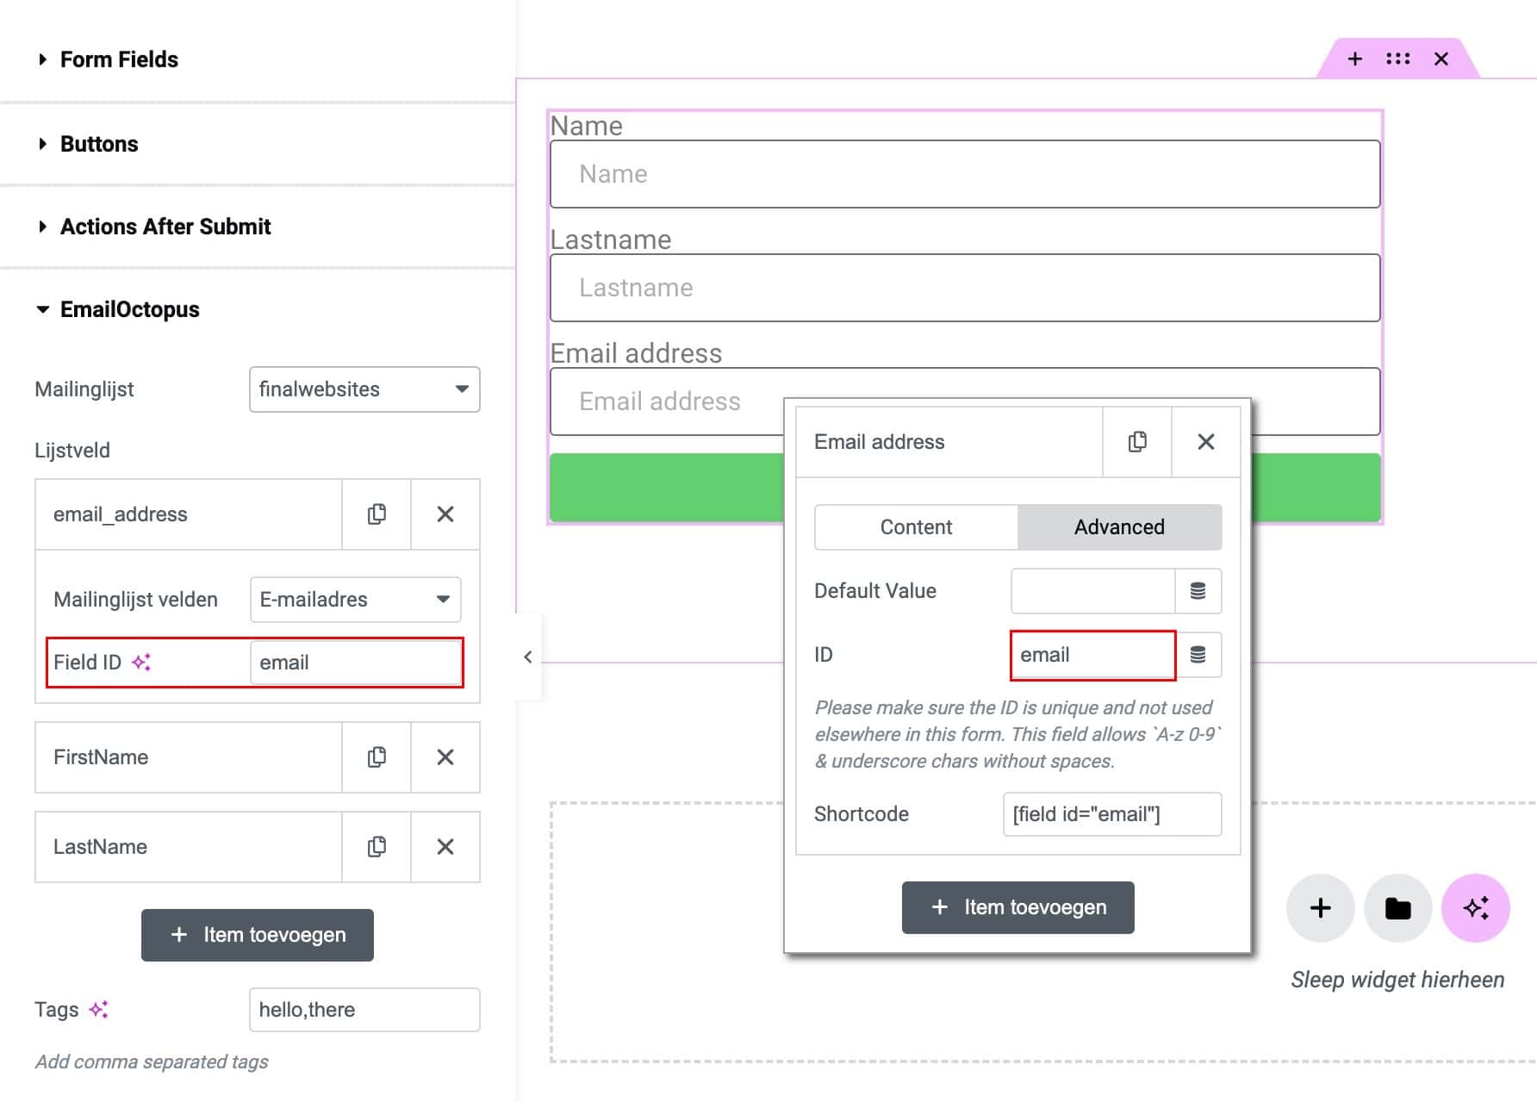Click dynamic tags icon next to ID field
1537x1102 pixels.
1198,655
